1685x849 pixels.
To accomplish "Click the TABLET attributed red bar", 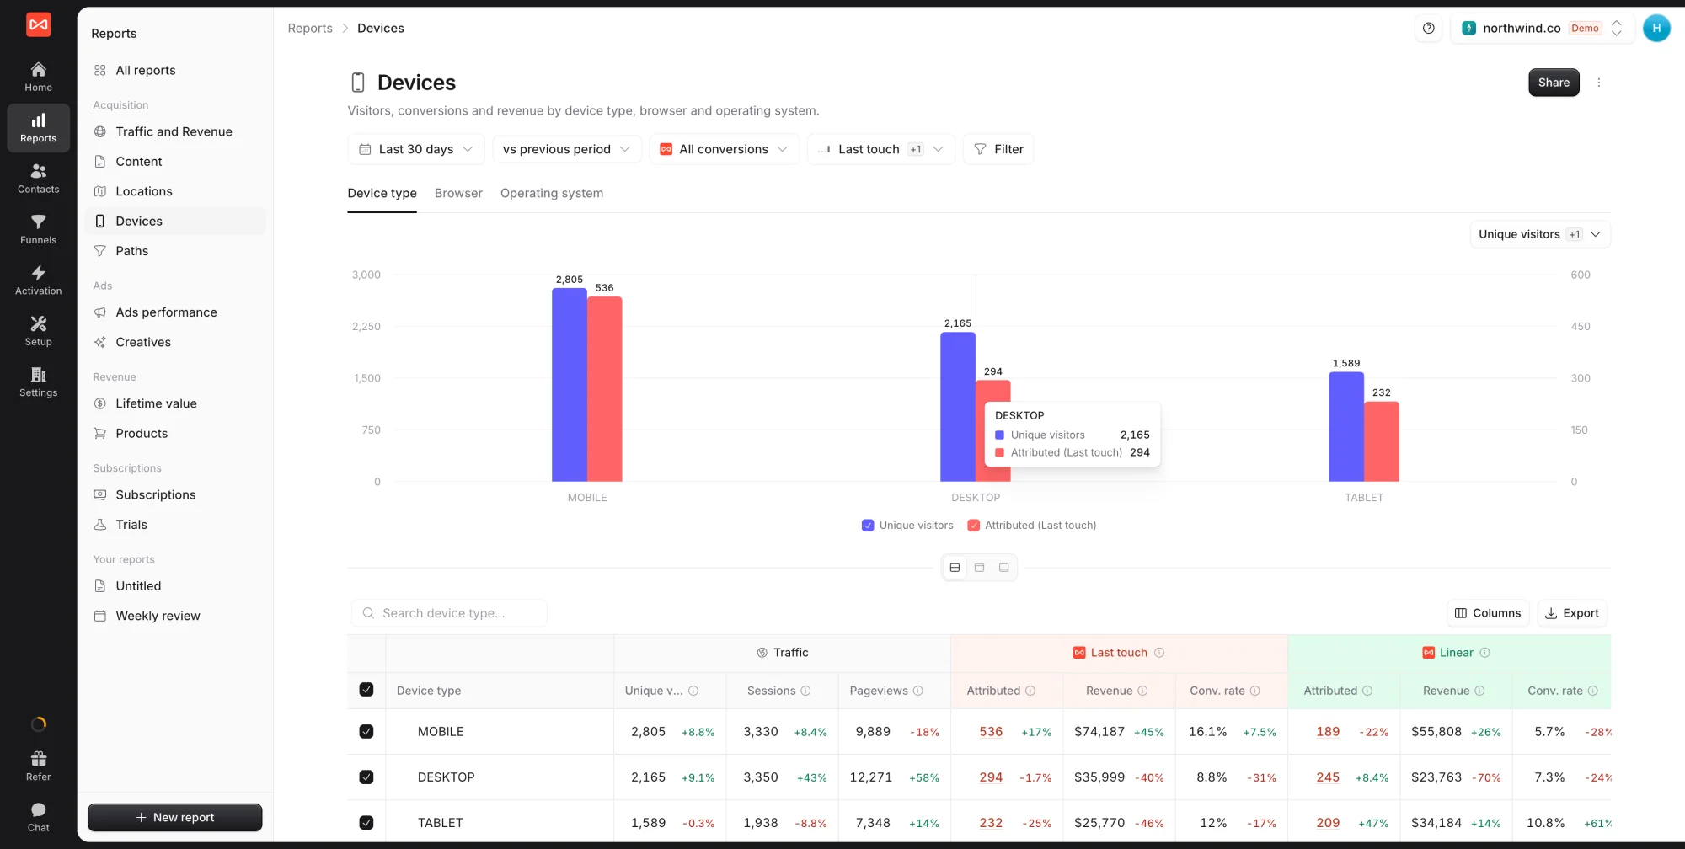I will (1382, 441).
